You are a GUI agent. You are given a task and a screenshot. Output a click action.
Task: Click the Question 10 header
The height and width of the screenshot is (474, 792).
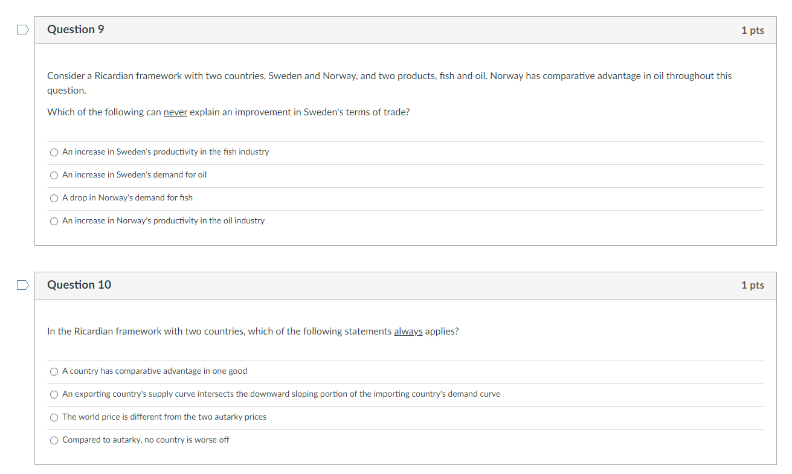(79, 284)
